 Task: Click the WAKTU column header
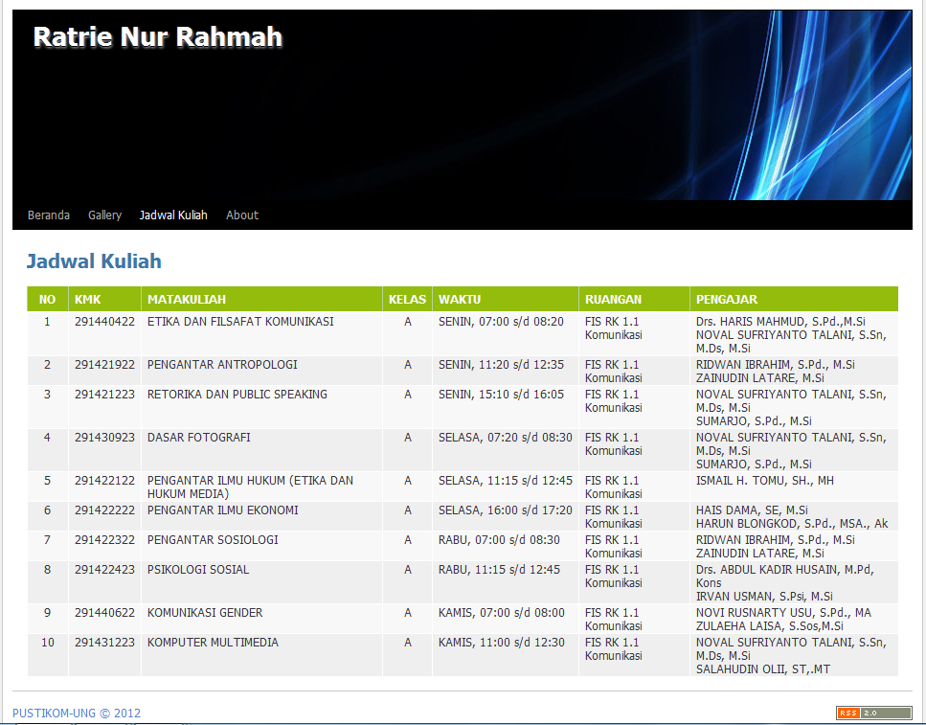(x=460, y=300)
